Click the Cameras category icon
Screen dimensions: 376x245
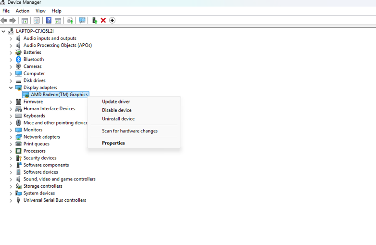click(18, 66)
